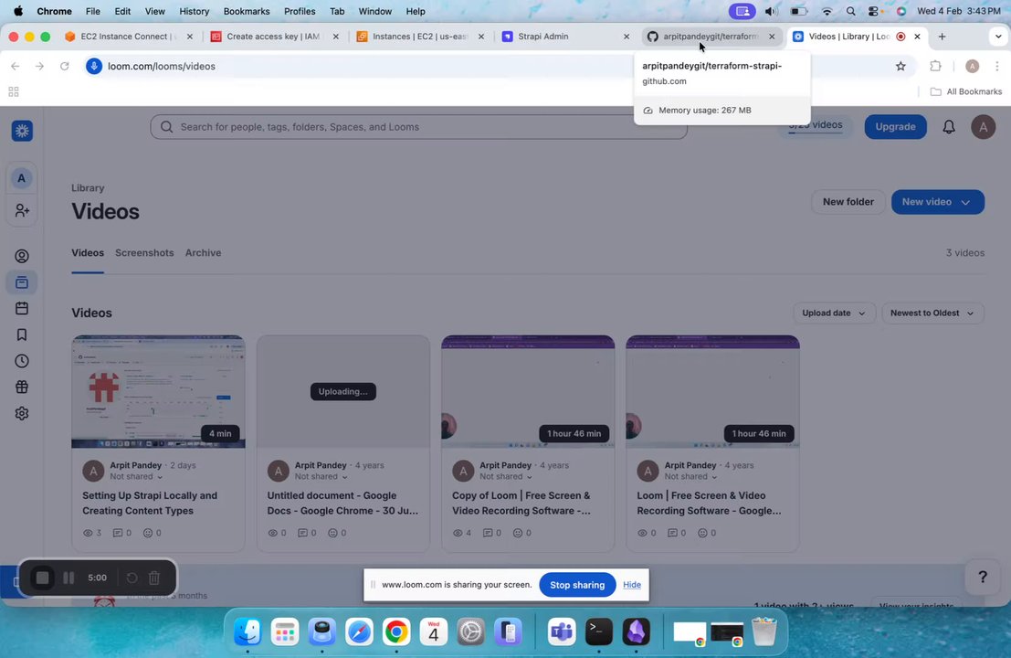The height and width of the screenshot is (658, 1011).
Task: Open the bookmark icon in sidebar
Action: click(x=22, y=334)
